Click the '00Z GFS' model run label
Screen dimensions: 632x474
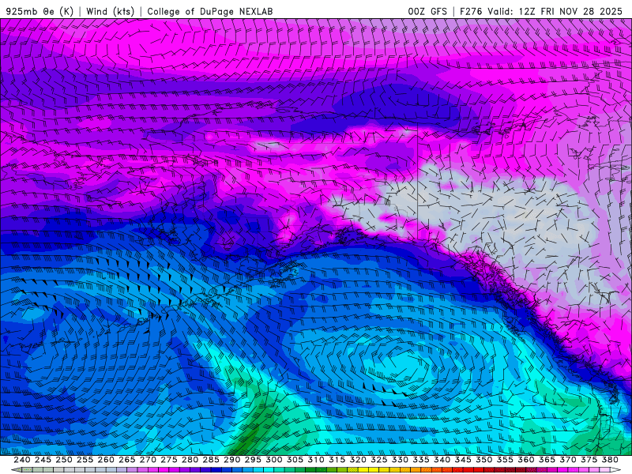(x=427, y=11)
